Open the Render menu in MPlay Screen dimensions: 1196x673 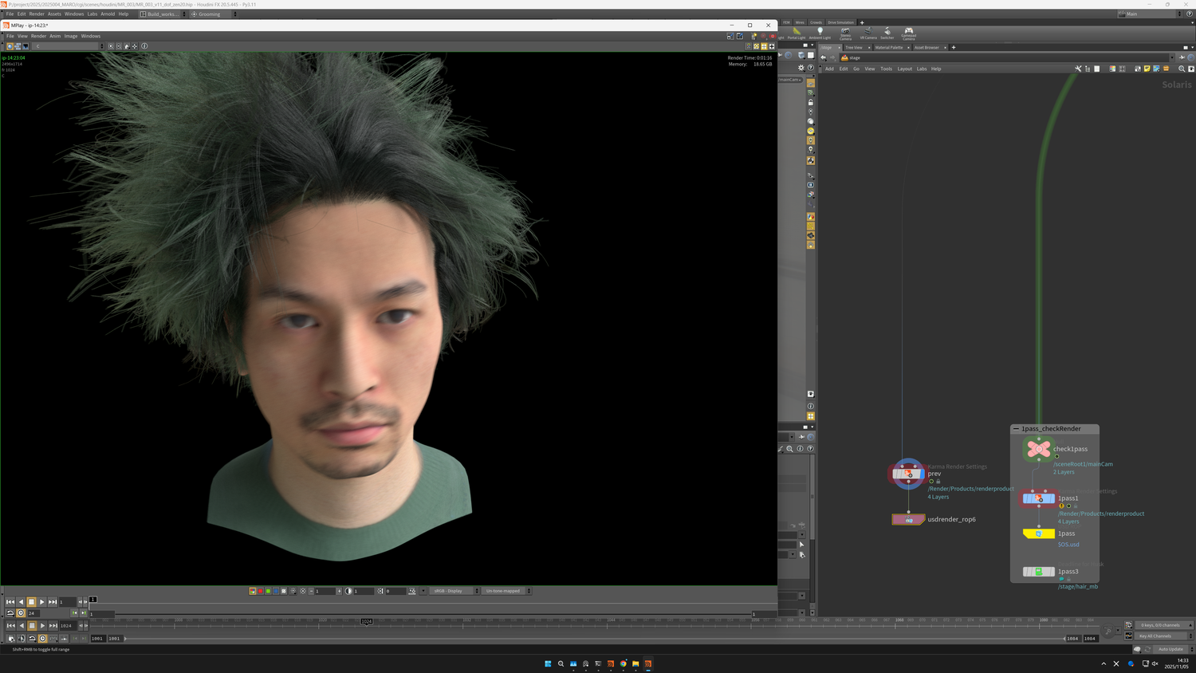[x=38, y=36]
